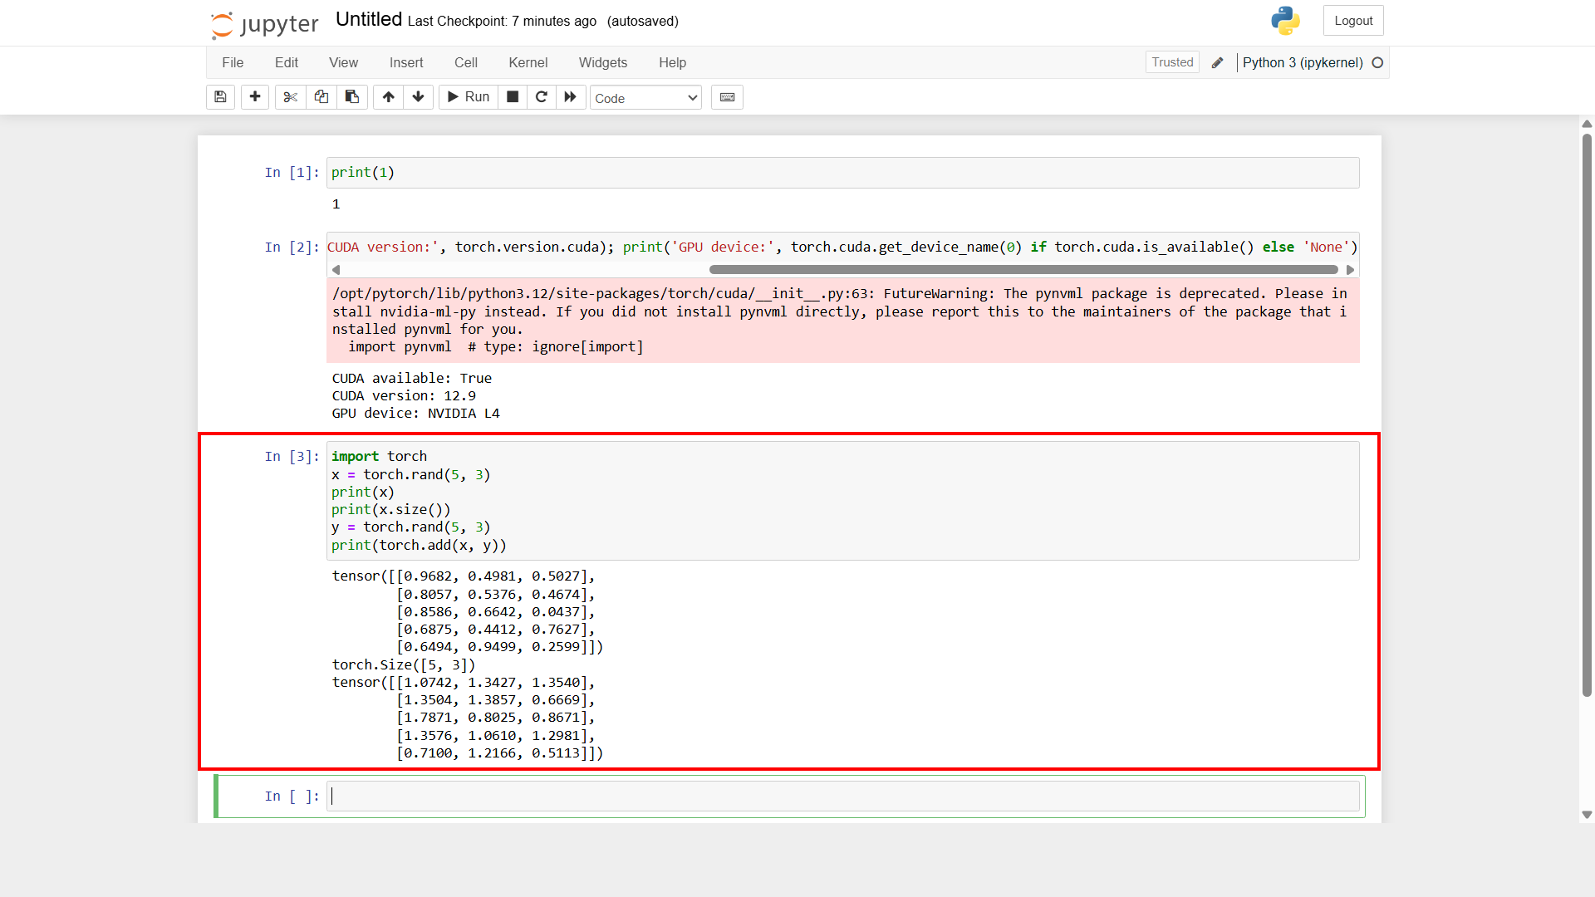Restart the kernel icon
1595x897 pixels.
pos(542,97)
